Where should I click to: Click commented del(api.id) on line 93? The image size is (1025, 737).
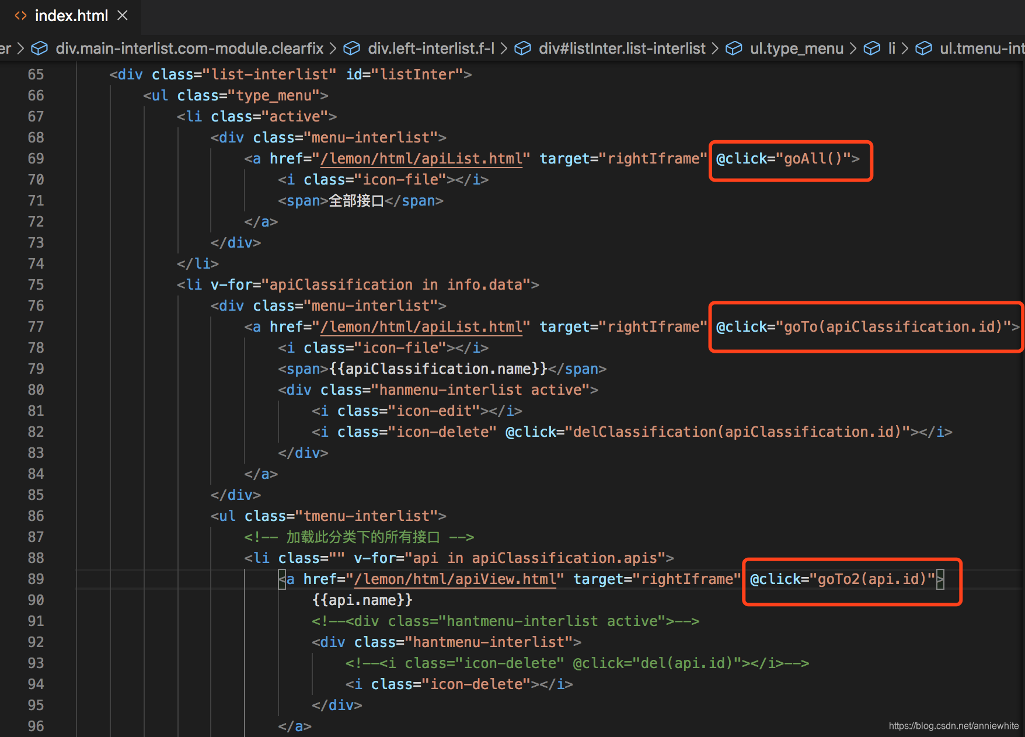[686, 663]
